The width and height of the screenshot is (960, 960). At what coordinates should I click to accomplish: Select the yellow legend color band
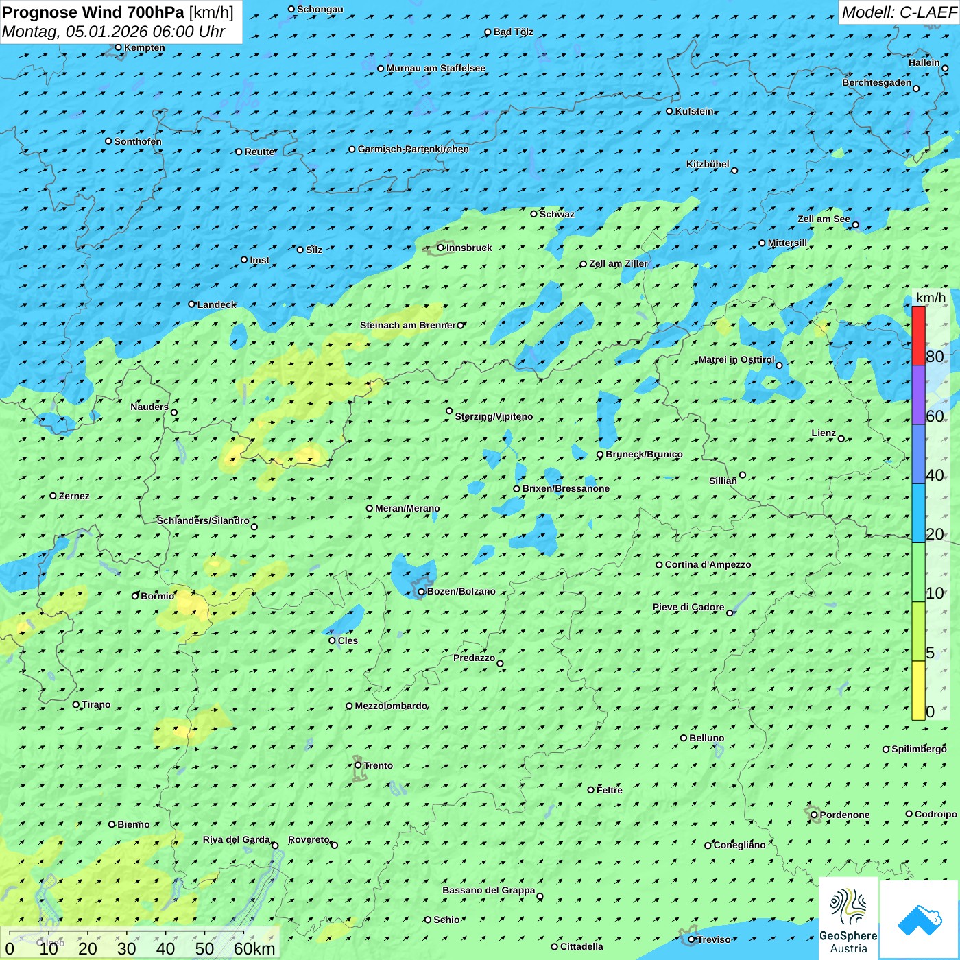(918, 690)
